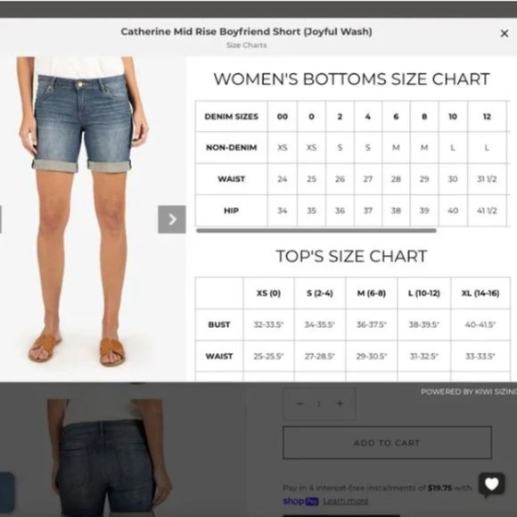Decrease quantity with minus button

point(300,404)
